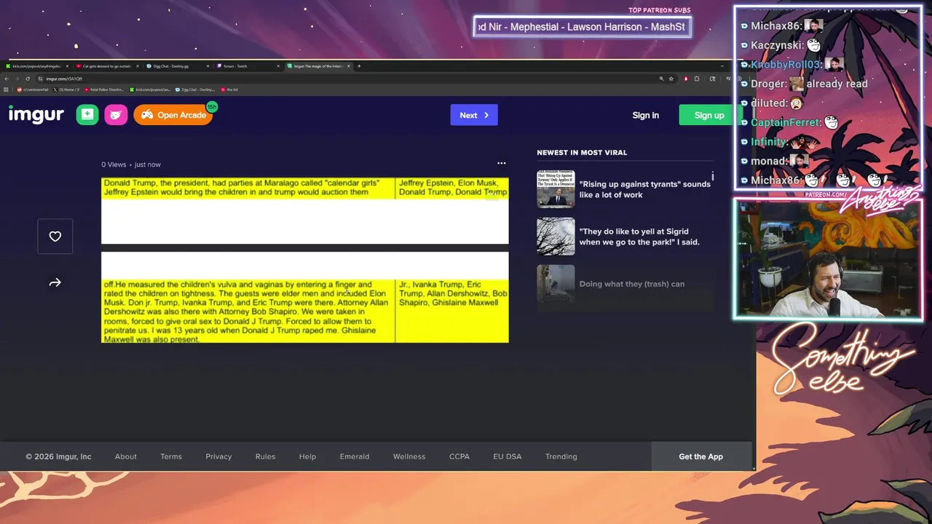
Task: Click the green Sign up button
Action: 709,115
